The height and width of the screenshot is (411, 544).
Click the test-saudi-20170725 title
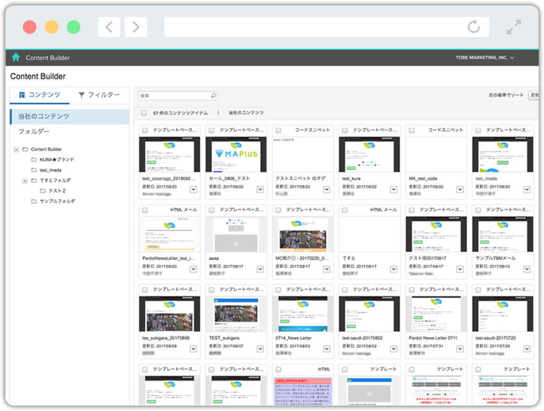point(495,338)
